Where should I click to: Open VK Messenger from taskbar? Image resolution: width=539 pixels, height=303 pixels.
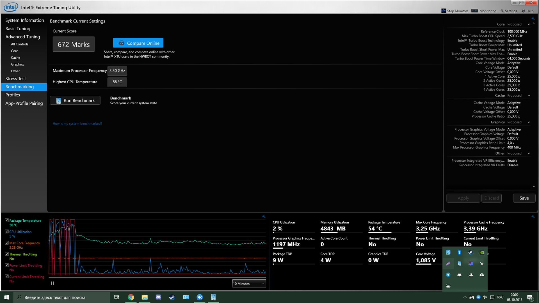(x=200, y=297)
